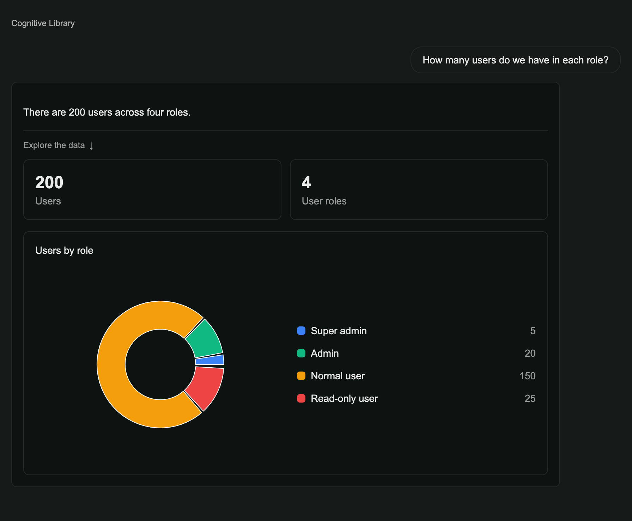Click the 'Super admin' legend label

click(x=339, y=331)
